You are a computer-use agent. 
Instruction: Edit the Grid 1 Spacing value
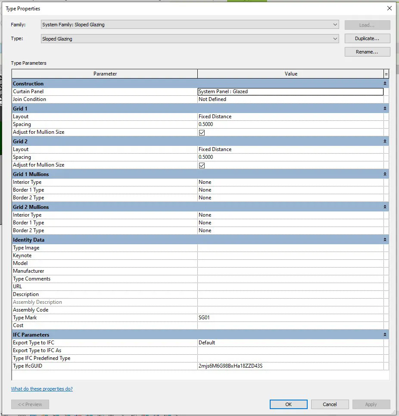coord(291,124)
